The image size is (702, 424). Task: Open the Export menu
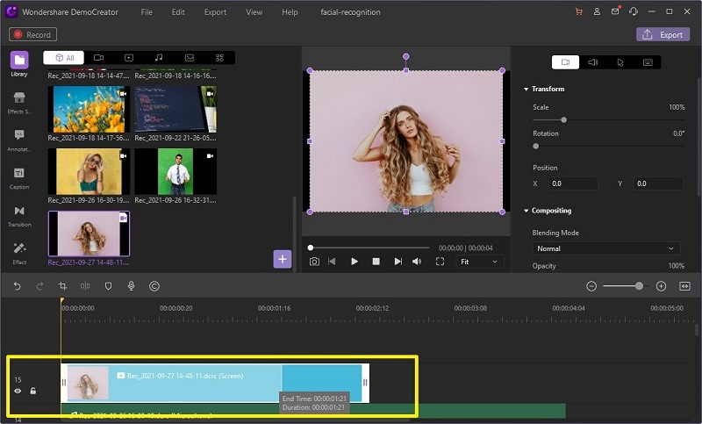click(x=215, y=12)
